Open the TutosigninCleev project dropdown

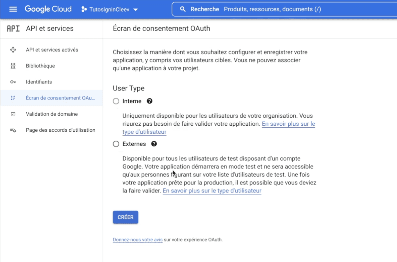[x=110, y=9]
